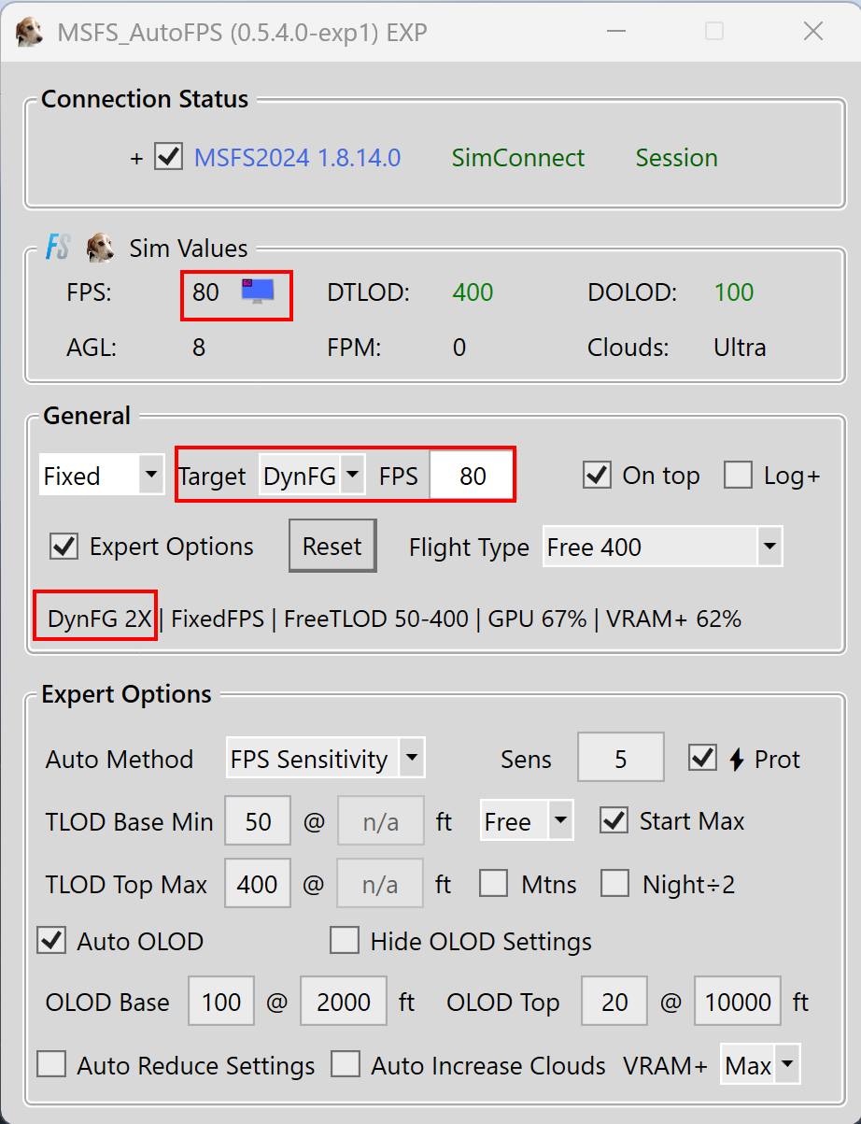Click the GPU 67% status text
The image size is (861, 1124).
coord(538,618)
